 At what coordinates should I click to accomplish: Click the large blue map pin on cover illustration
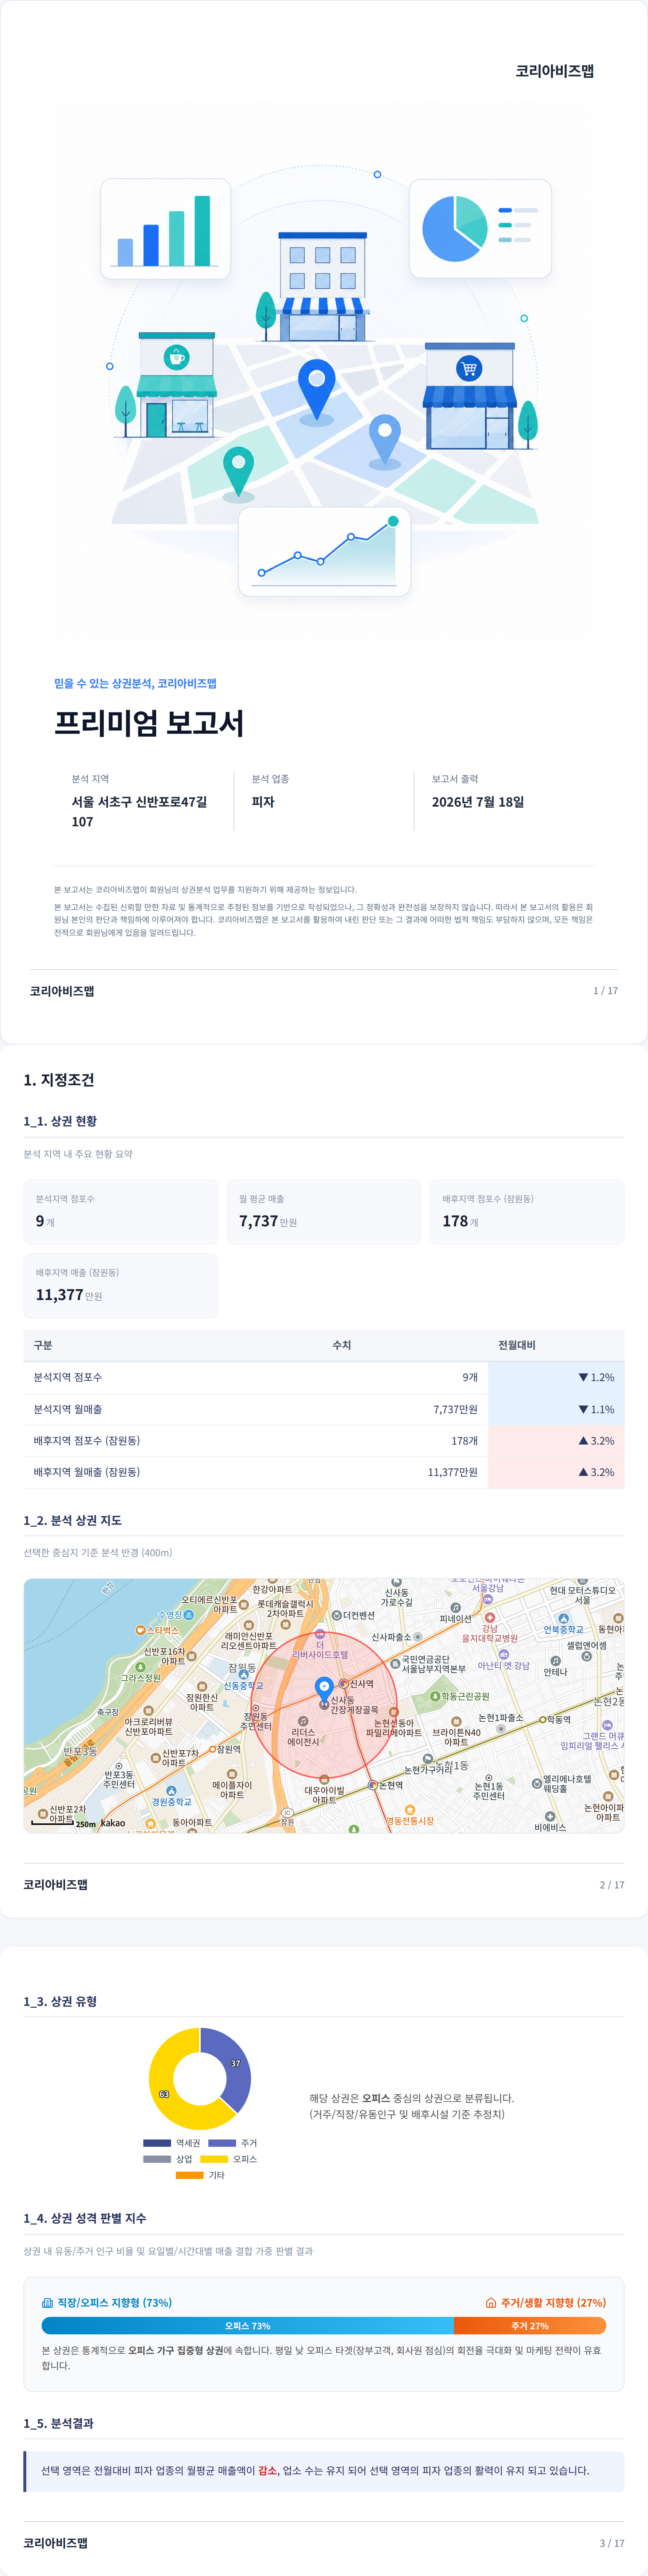pyautogui.click(x=317, y=389)
